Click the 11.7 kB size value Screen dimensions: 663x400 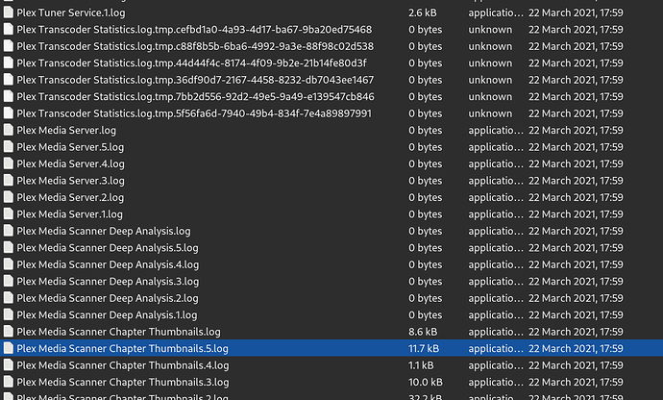(x=424, y=348)
